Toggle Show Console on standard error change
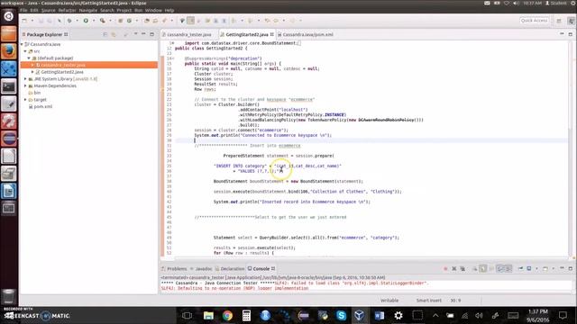 (508, 269)
